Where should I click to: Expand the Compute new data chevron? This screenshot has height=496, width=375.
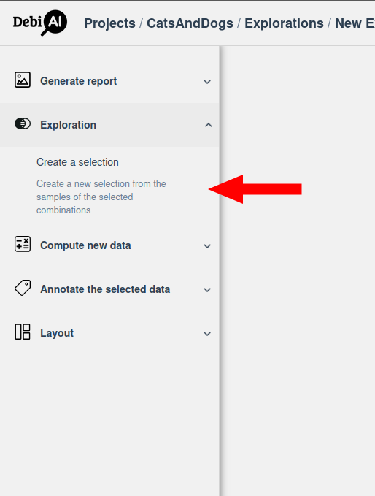(207, 246)
